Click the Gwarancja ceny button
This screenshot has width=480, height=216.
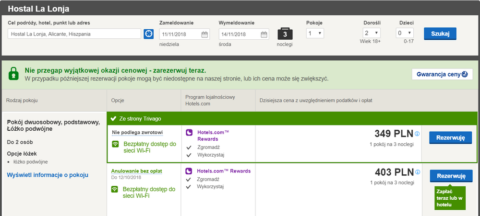pos(442,74)
